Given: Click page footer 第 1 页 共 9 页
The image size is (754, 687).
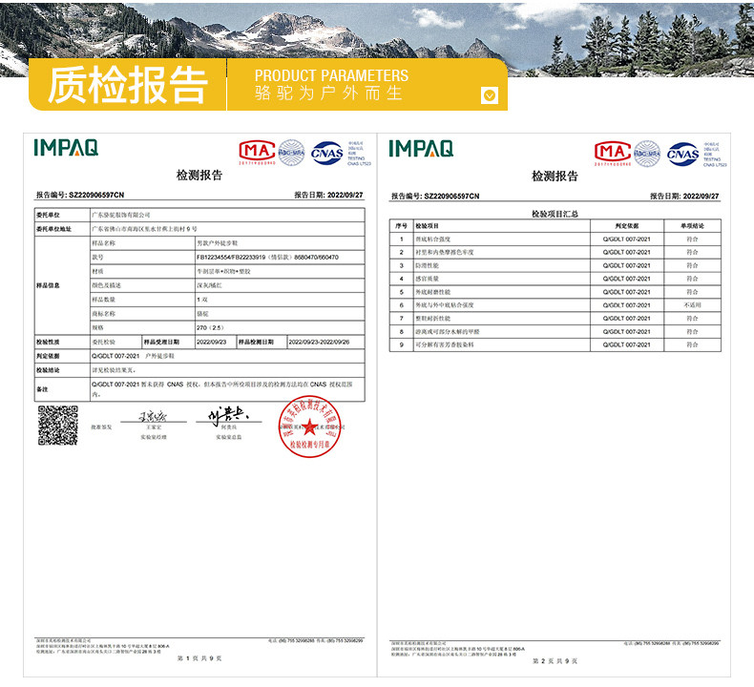Looking at the screenshot, I should [199, 658].
